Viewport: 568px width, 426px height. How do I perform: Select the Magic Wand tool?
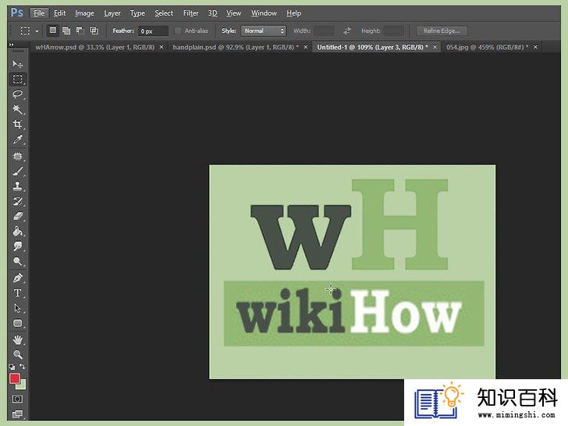click(17, 109)
